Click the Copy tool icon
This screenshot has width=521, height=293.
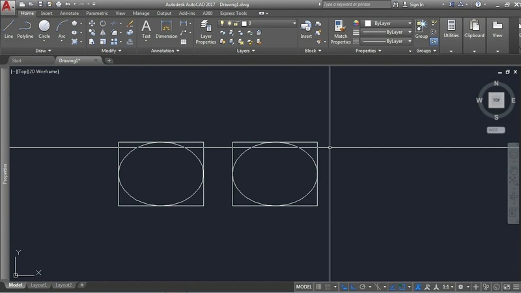point(92,32)
